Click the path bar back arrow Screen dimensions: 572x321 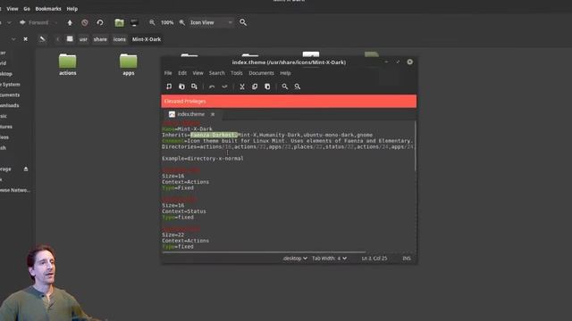[57, 39]
